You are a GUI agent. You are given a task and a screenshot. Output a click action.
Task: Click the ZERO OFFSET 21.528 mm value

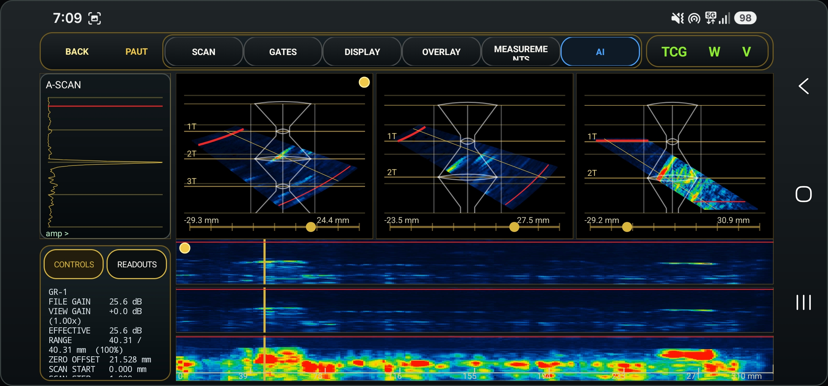130,360
